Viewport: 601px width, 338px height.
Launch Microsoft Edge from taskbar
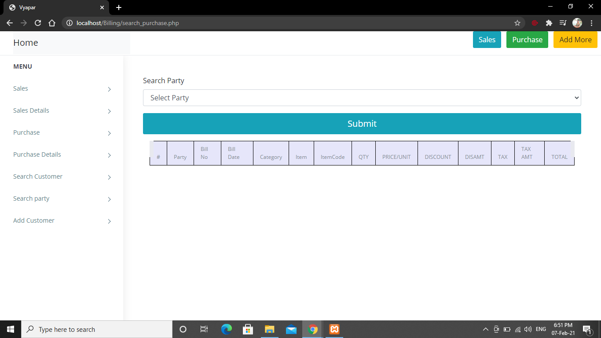pyautogui.click(x=227, y=329)
